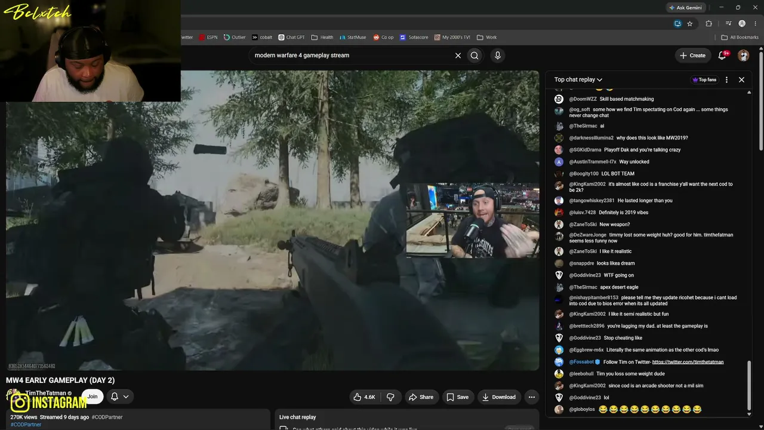This screenshot has width=764, height=430.
Task: Click the Create button
Action: click(x=692, y=56)
